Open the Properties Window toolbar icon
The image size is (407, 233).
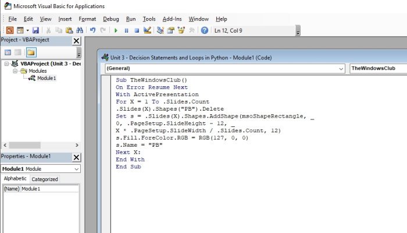coord(170,30)
